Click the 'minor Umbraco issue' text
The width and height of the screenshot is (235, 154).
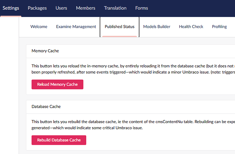[x=190, y=72]
